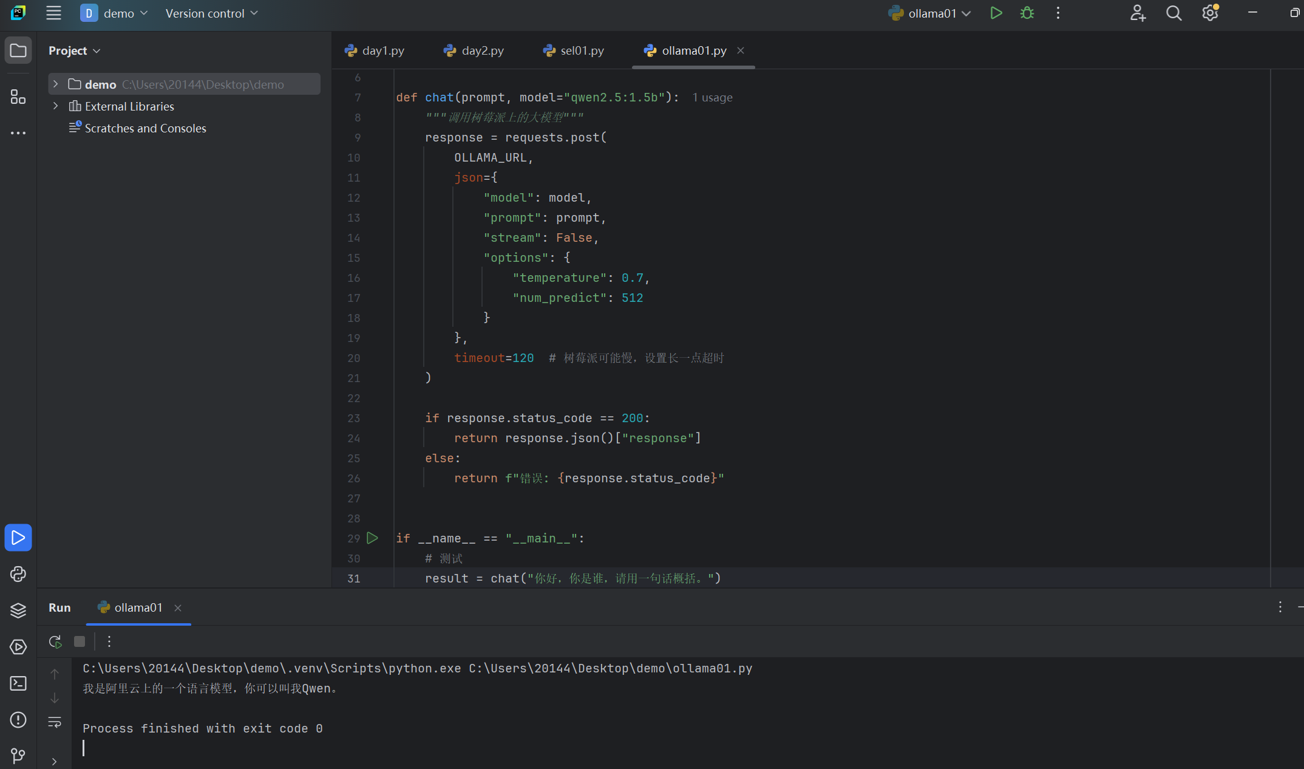Screen dimensions: 1304x769
Task: Open the Problems tool window
Action: click(18, 720)
